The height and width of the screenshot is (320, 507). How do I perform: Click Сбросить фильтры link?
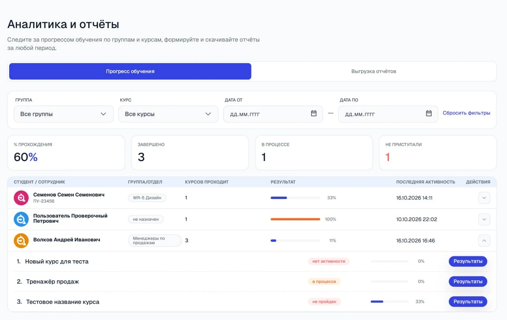(467, 113)
